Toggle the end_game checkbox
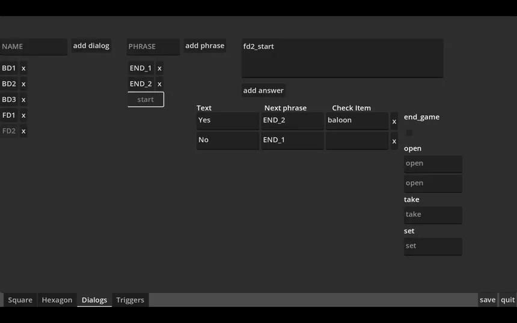Image resolution: width=517 pixels, height=323 pixels. (x=409, y=133)
